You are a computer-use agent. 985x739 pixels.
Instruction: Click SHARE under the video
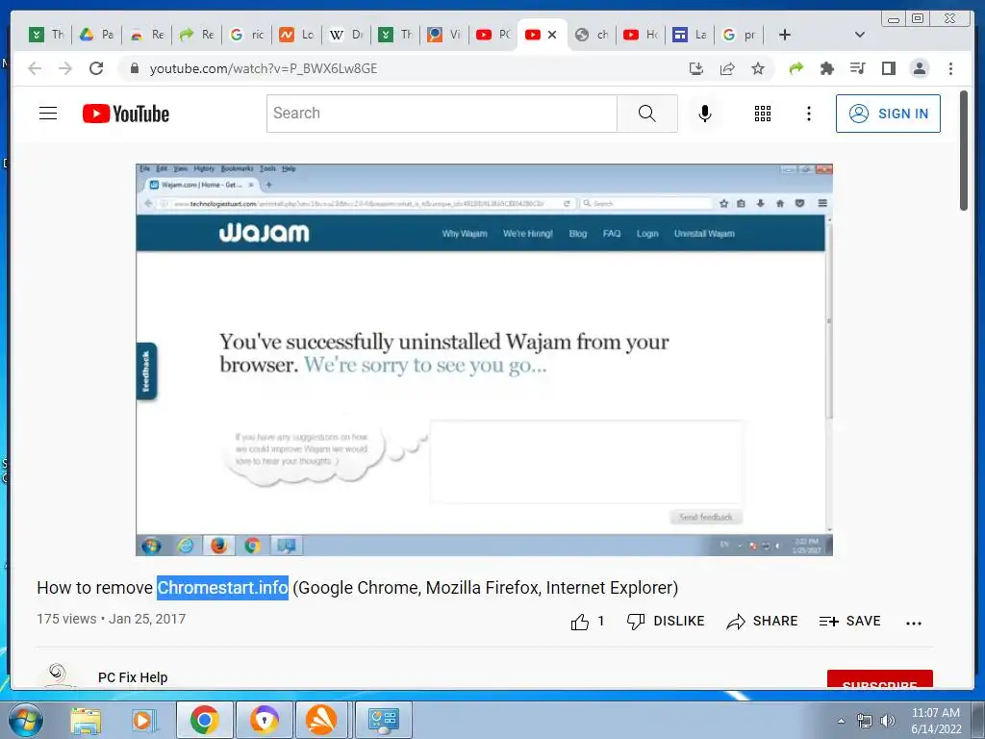762,622
